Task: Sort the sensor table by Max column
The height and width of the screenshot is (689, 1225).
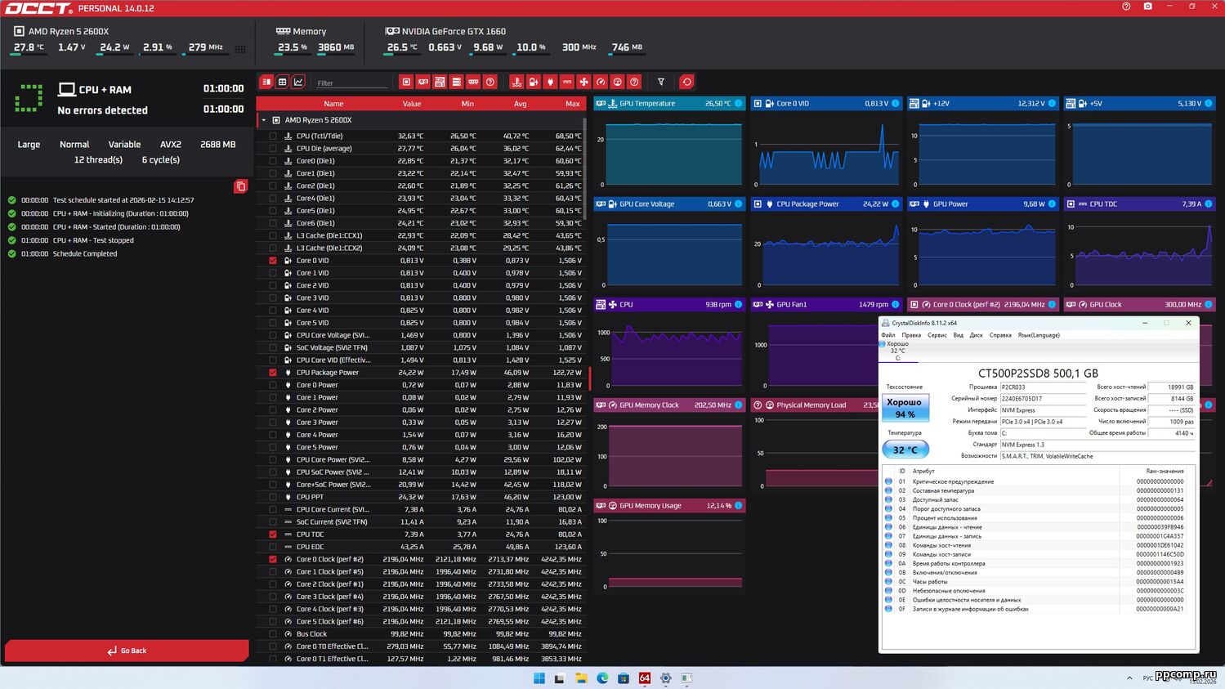Action: point(572,104)
